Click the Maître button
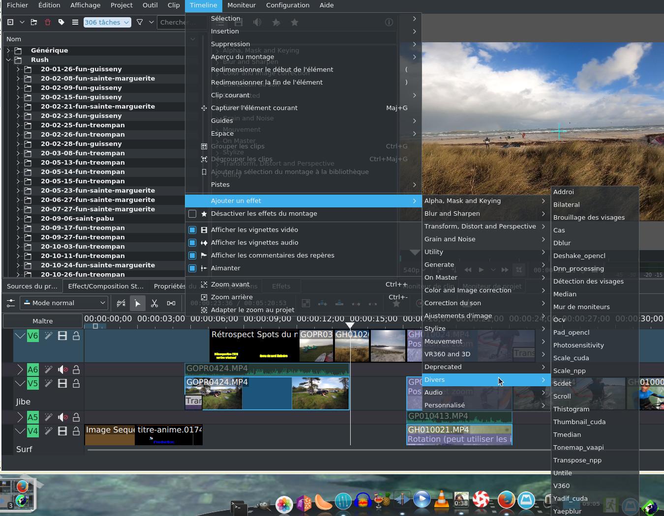Viewport: 664px width, 516px height. pos(43,321)
